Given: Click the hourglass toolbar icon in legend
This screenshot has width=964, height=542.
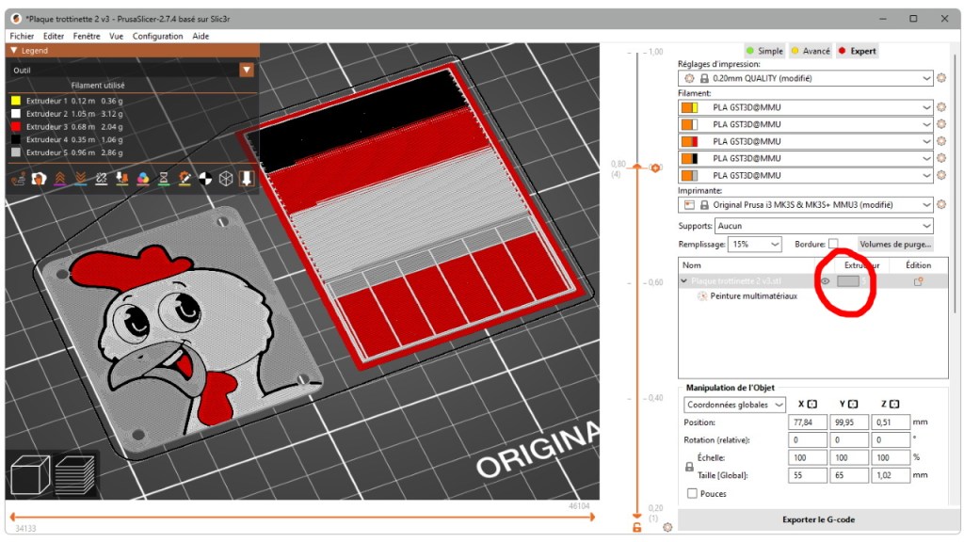Looking at the screenshot, I should (x=164, y=178).
